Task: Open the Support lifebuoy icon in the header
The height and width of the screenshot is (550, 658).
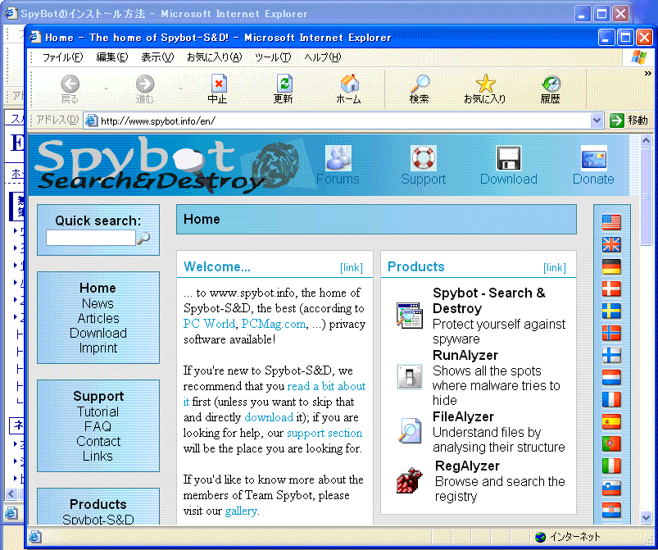Action: click(424, 158)
